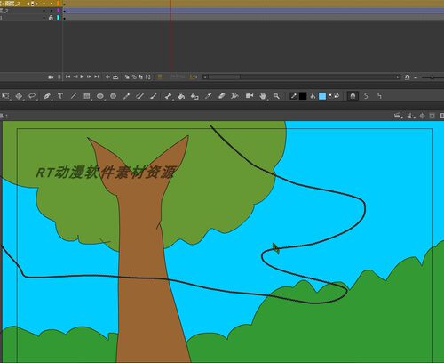Select the Camera tool
Viewport: 444px width, 363px height.
(x=250, y=96)
